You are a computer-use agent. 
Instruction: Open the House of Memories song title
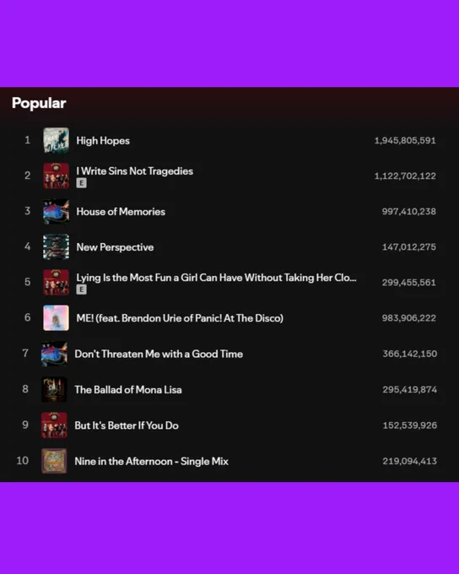tap(121, 212)
